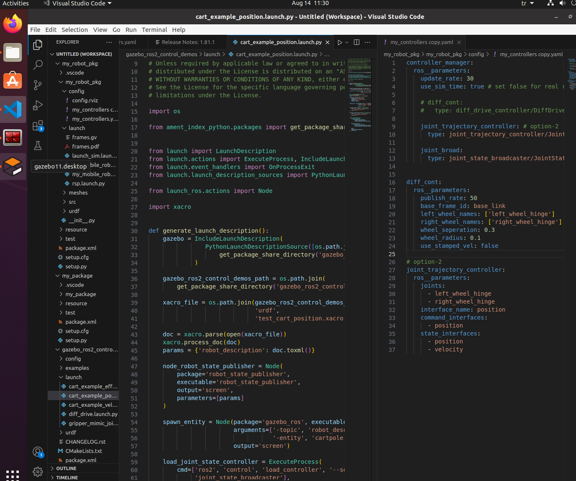Screen dimensions: 576x481
Task: Open the Explorer view in activity bar
Action: [38, 44]
